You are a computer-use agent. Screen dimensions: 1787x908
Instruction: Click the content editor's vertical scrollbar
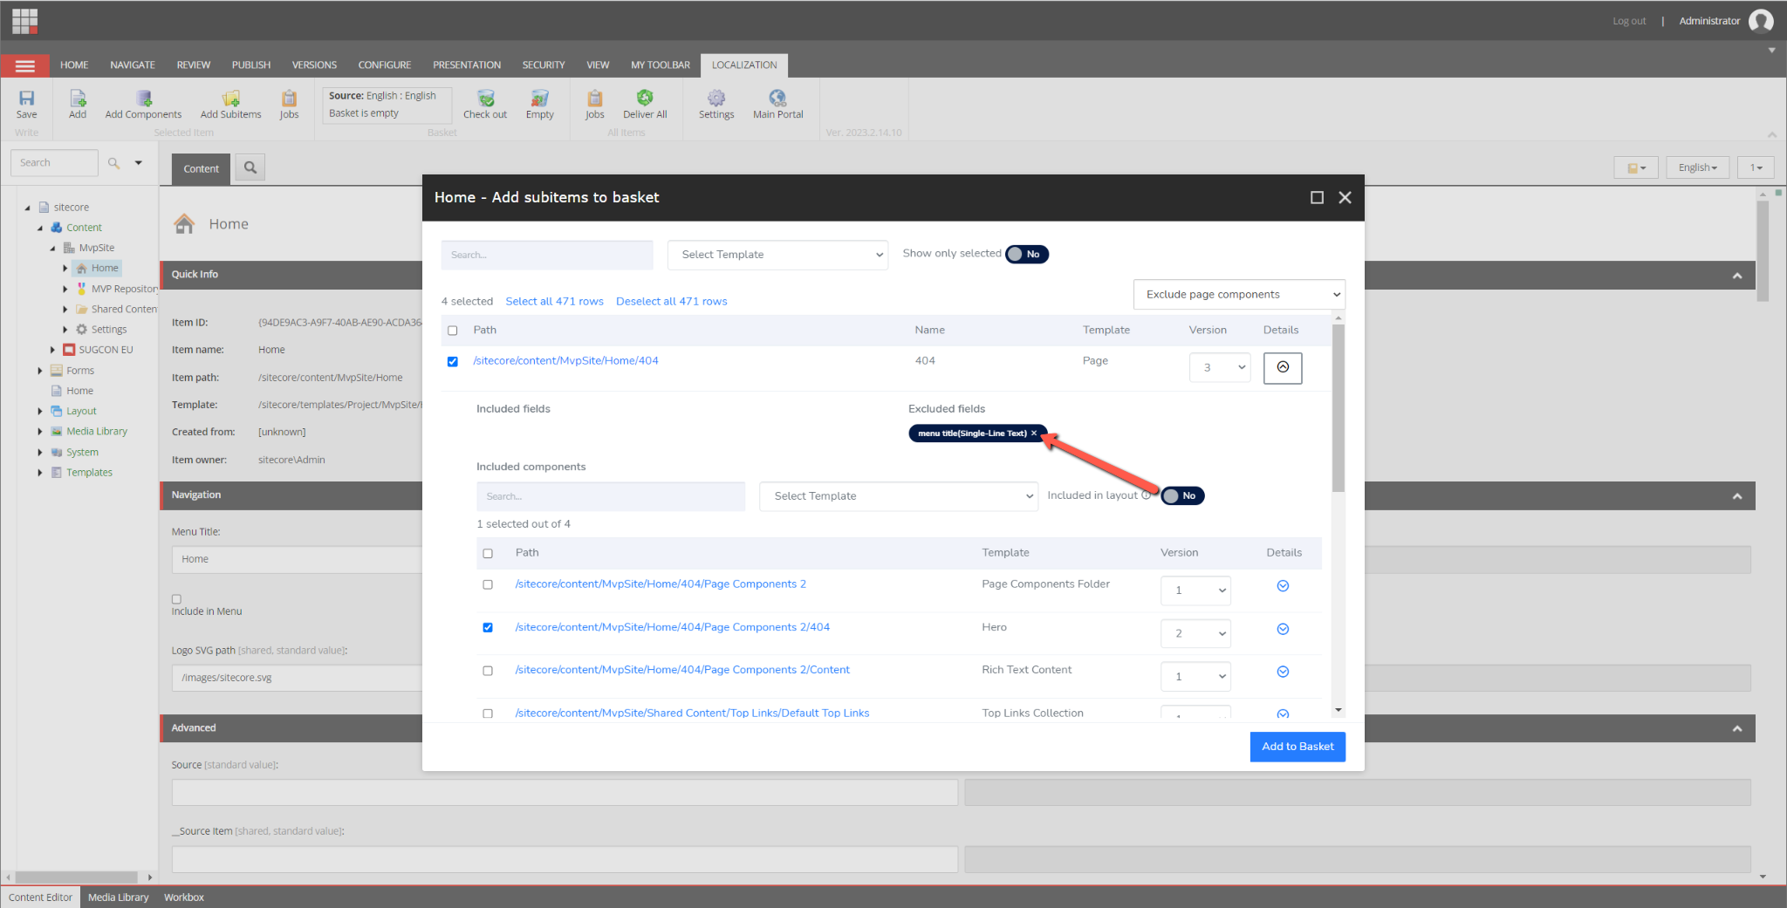pos(1763,251)
